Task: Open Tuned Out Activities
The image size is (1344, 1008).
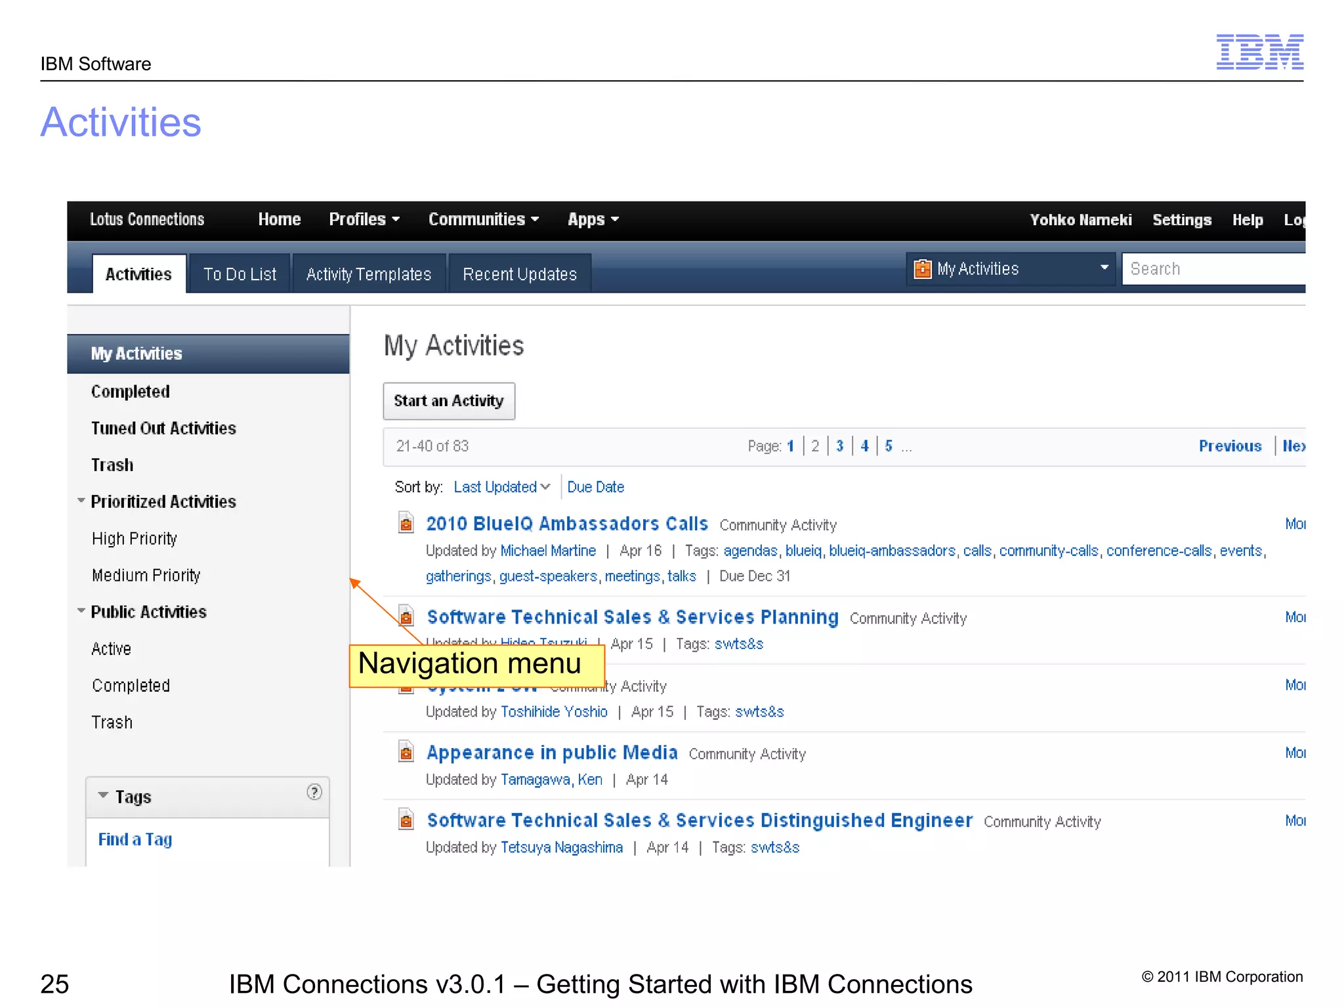Action: pyautogui.click(x=163, y=428)
